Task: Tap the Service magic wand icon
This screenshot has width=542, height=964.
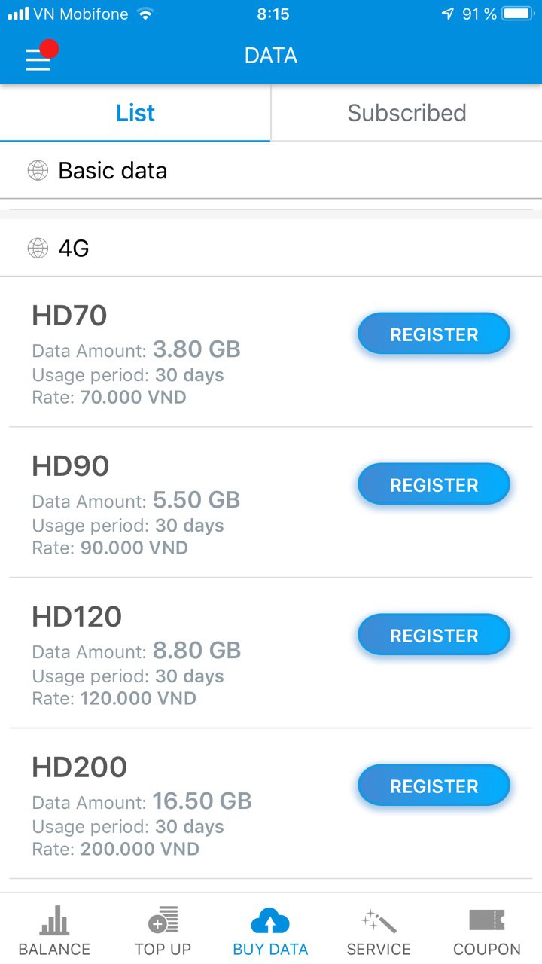Action: pos(379,920)
